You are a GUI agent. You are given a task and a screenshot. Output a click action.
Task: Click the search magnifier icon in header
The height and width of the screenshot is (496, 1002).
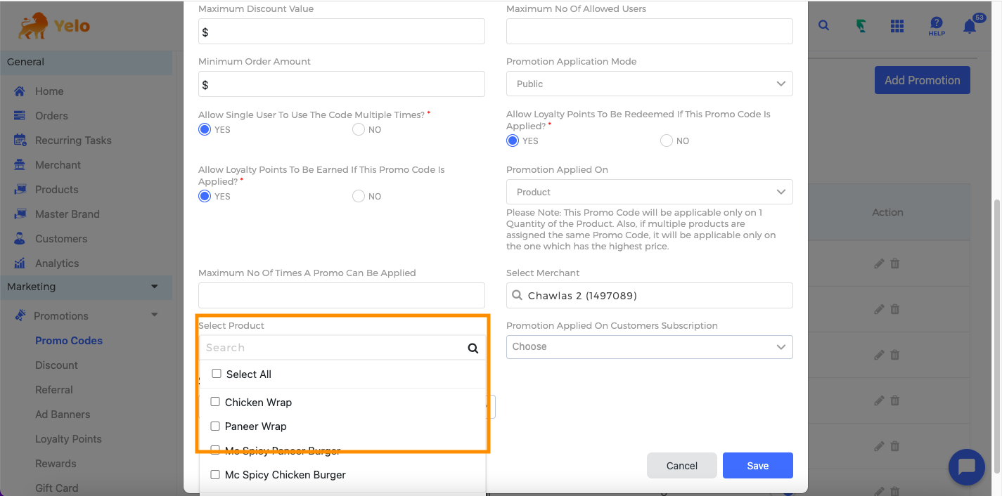click(x=823, y=26)
